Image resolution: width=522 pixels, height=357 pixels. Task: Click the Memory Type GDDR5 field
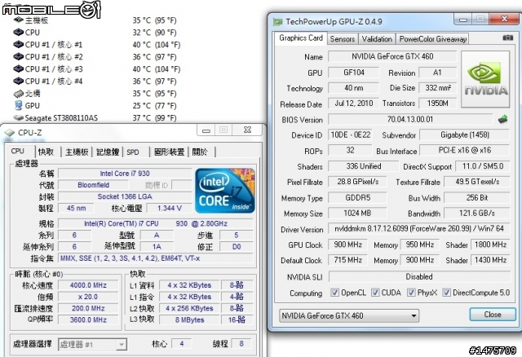pyautogui.click(x=357, y=197)
